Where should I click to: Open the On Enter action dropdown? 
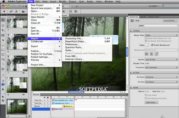[161, 77]
